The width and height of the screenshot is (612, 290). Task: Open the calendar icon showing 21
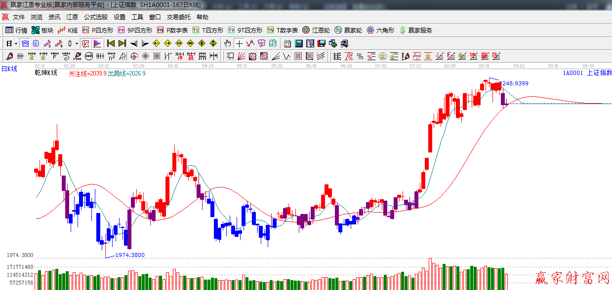tap(287, 43)
